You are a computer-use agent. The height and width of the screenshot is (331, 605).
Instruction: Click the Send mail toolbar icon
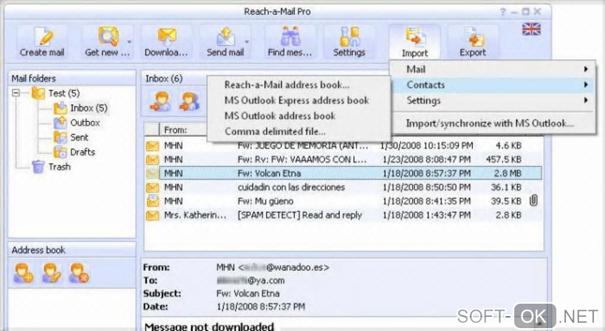pos(225,42)
